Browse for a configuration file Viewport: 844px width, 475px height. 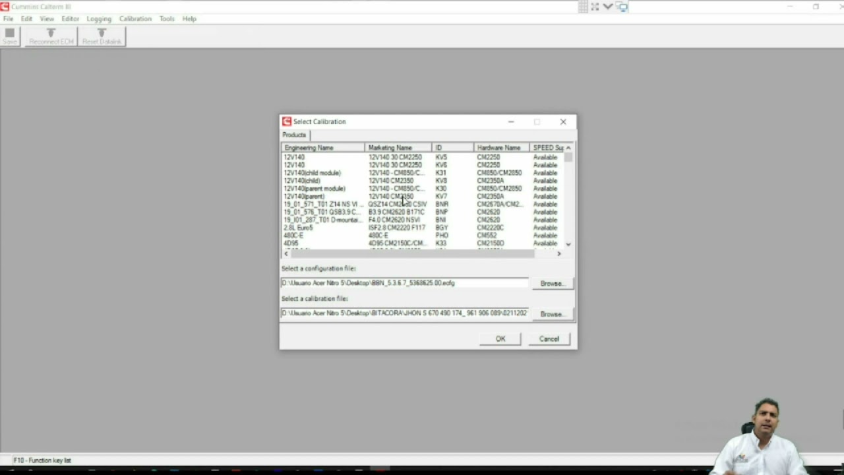tap(553, 284)
